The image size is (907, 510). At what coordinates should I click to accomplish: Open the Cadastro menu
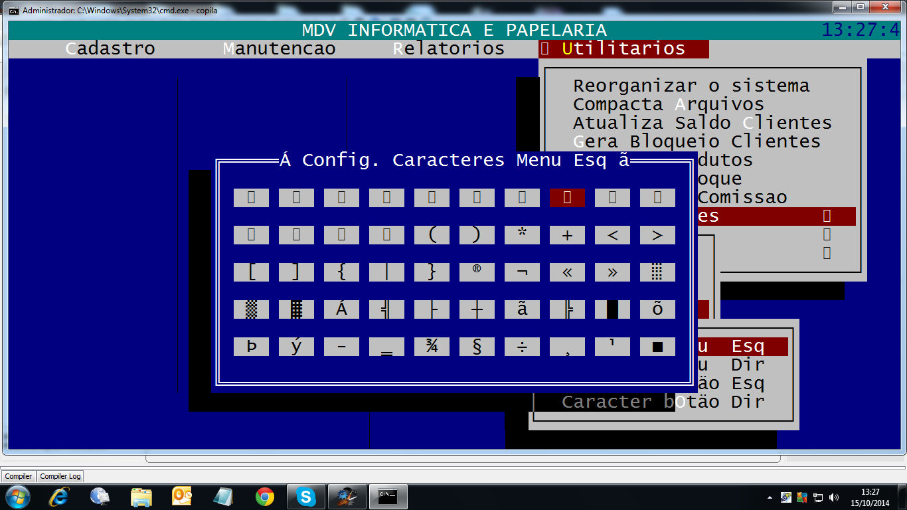tap(110, 48)
